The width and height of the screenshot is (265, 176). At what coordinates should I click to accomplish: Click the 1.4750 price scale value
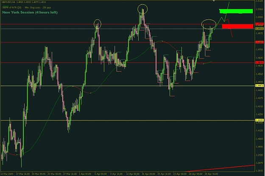259,50
